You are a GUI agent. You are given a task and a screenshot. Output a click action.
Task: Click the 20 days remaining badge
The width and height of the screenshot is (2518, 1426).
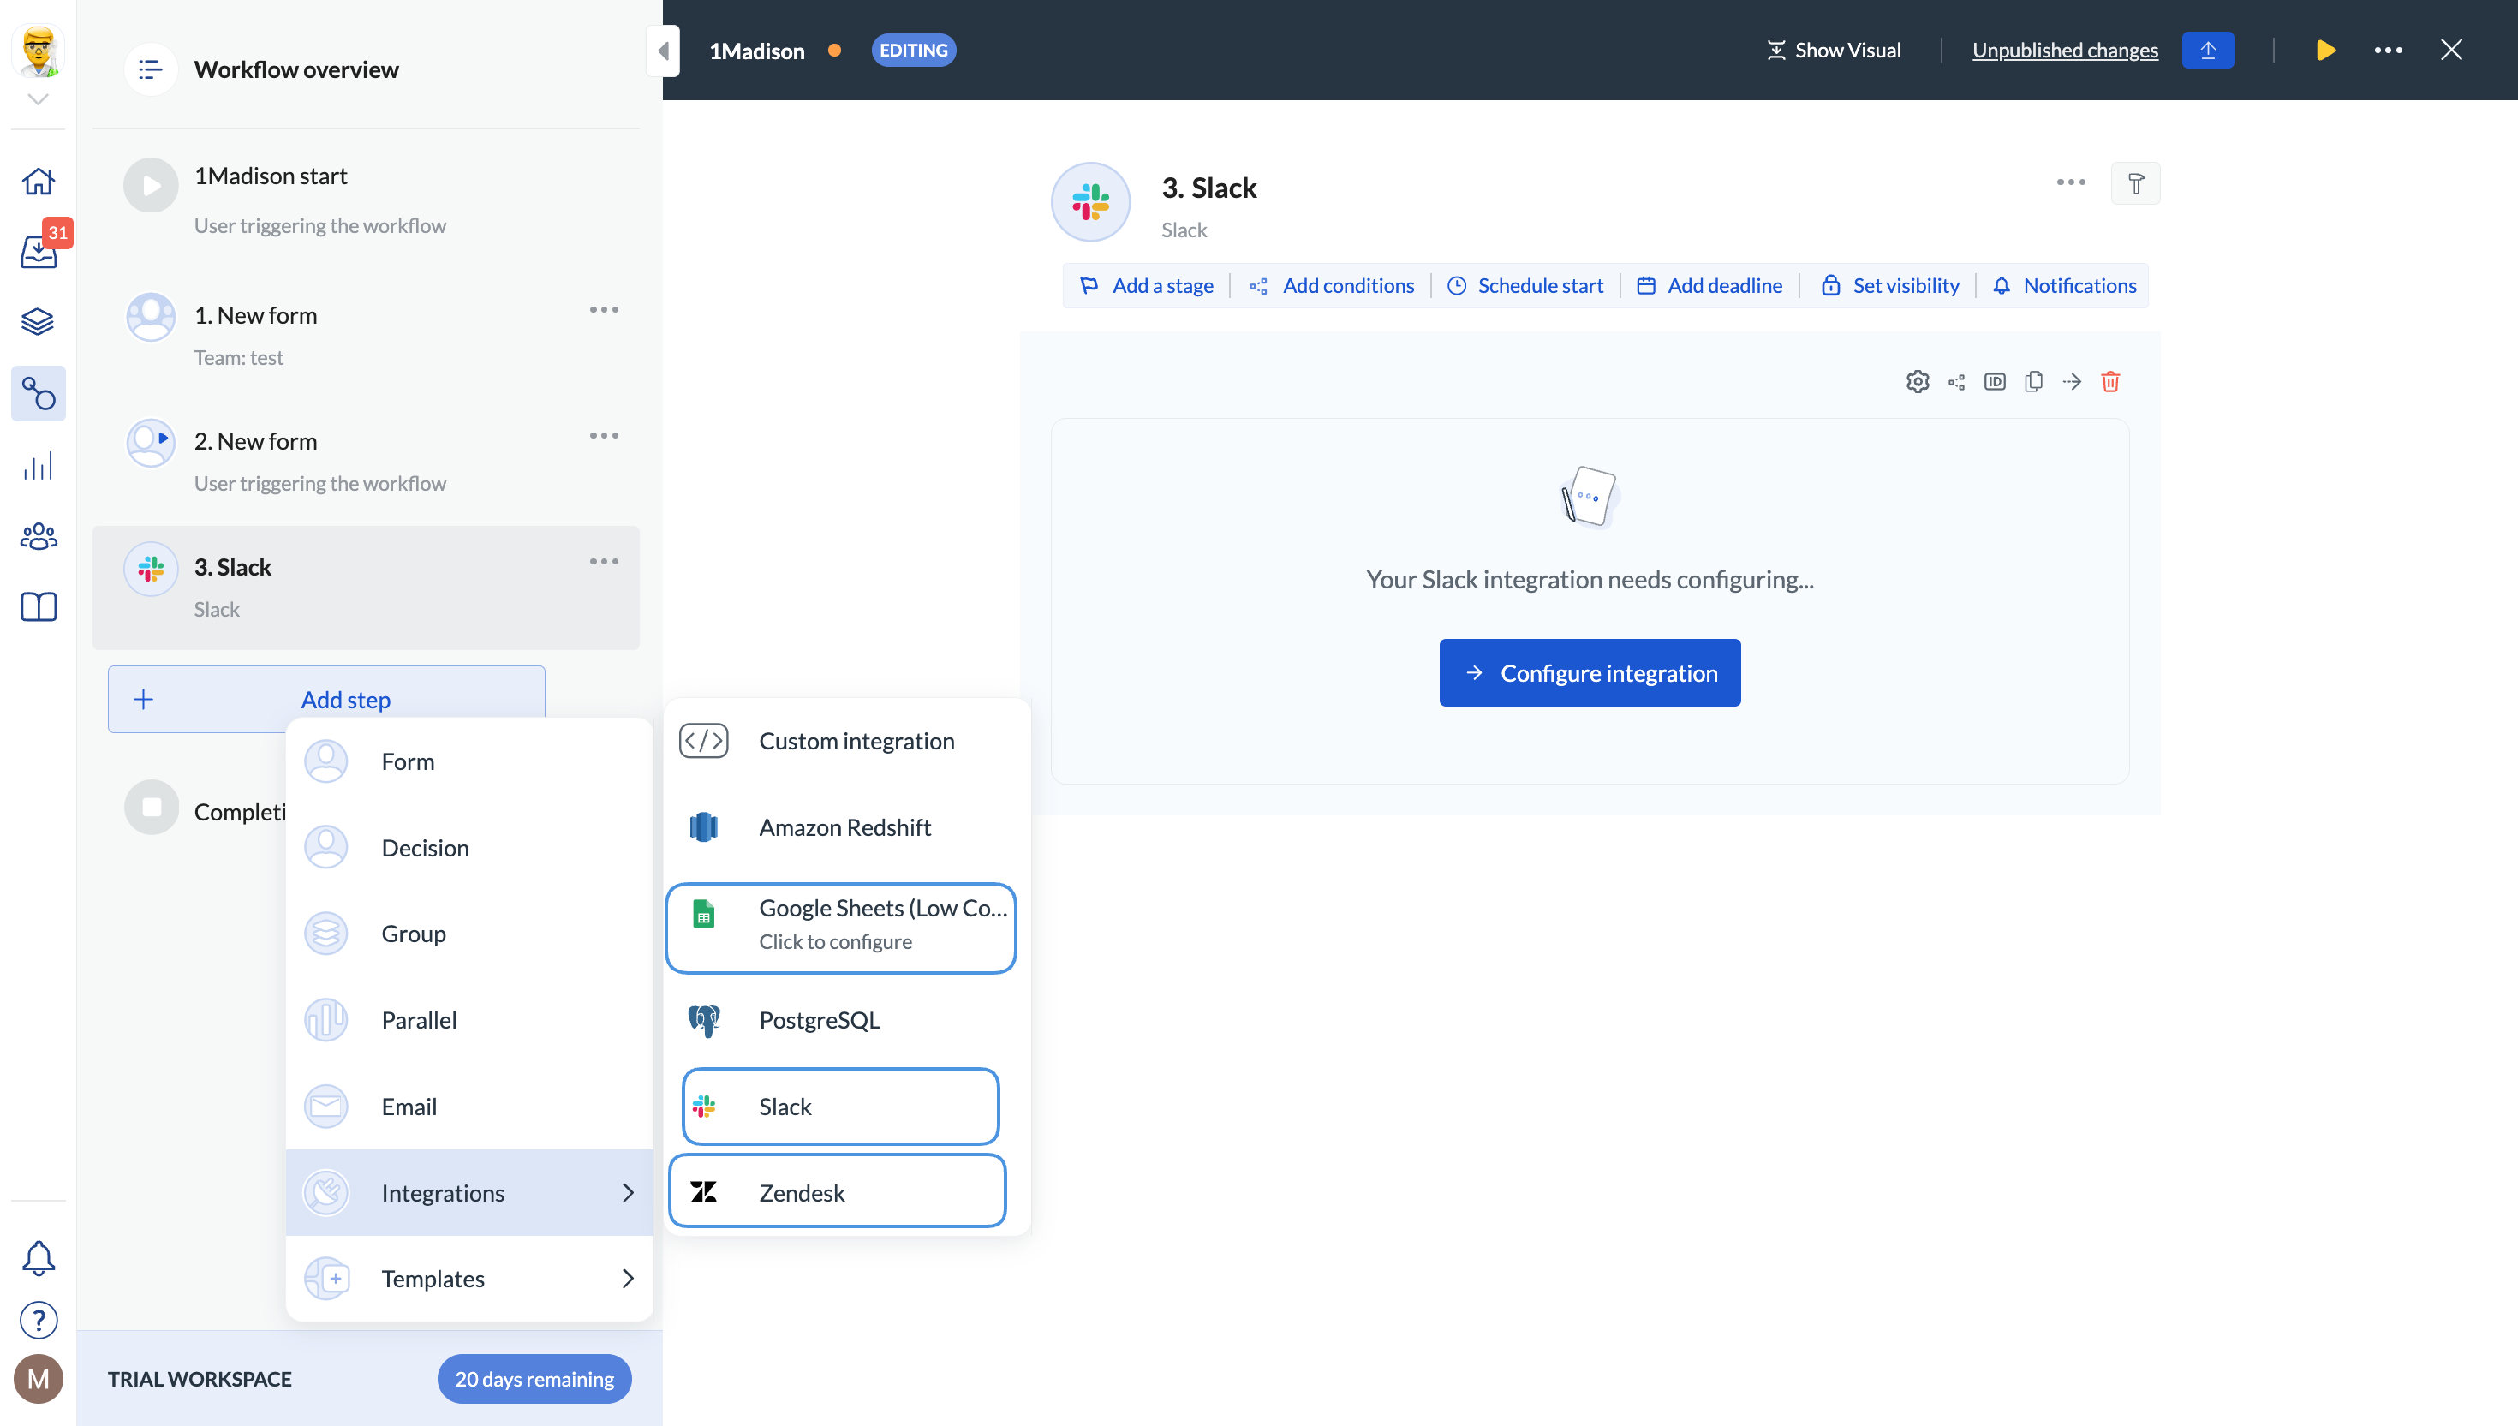[x=534, y=1378]
